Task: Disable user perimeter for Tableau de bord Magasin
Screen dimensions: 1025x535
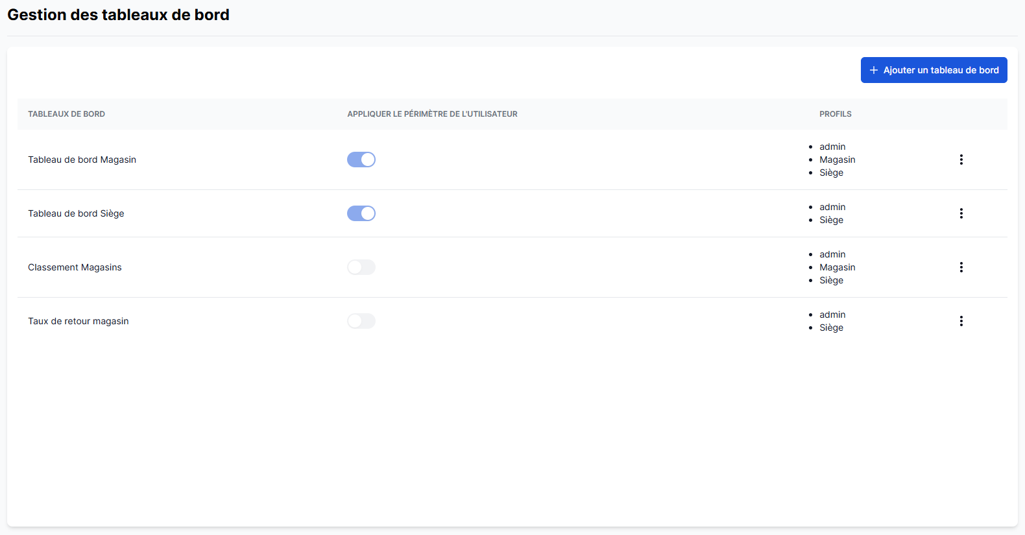Action: 361,160
